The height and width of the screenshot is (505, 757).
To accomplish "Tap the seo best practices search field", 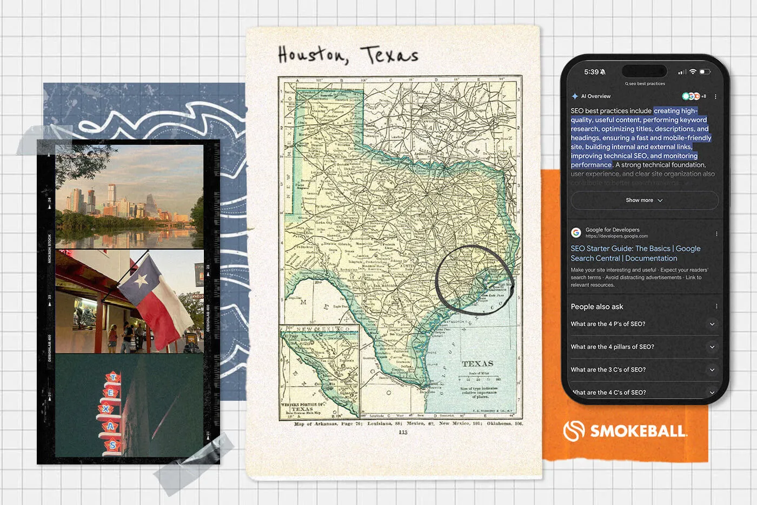I will pos(645,84).
